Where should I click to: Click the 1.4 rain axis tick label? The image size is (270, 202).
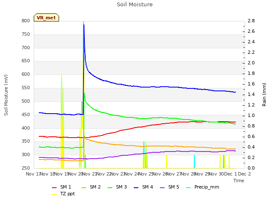251,94
